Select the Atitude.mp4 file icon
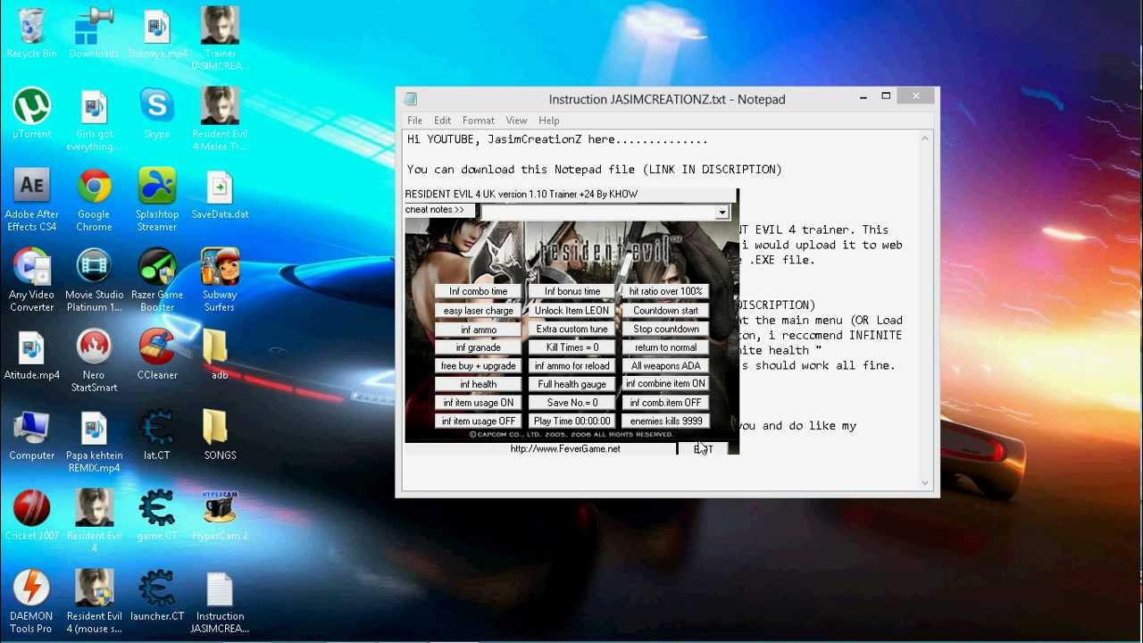 click(32, 355)
